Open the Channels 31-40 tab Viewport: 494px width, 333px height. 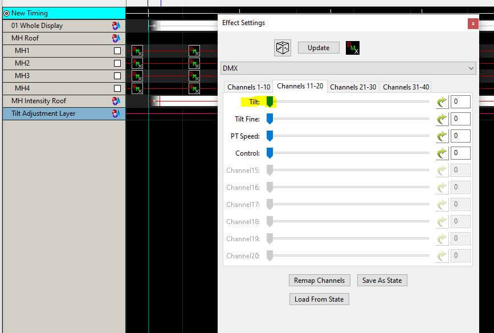[x=406, y=87]
